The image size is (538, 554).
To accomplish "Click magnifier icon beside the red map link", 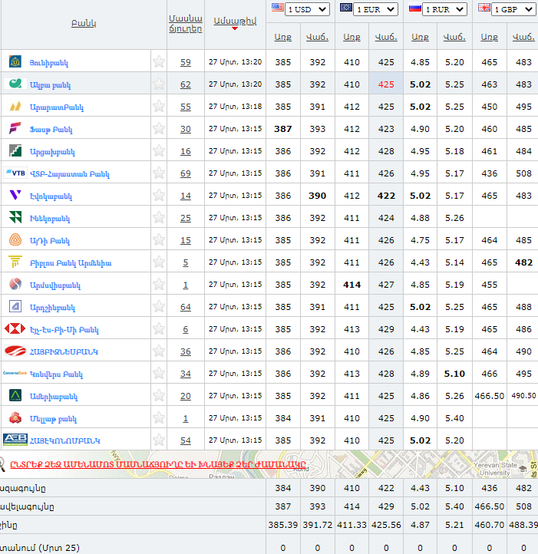I will click(2, 464).
